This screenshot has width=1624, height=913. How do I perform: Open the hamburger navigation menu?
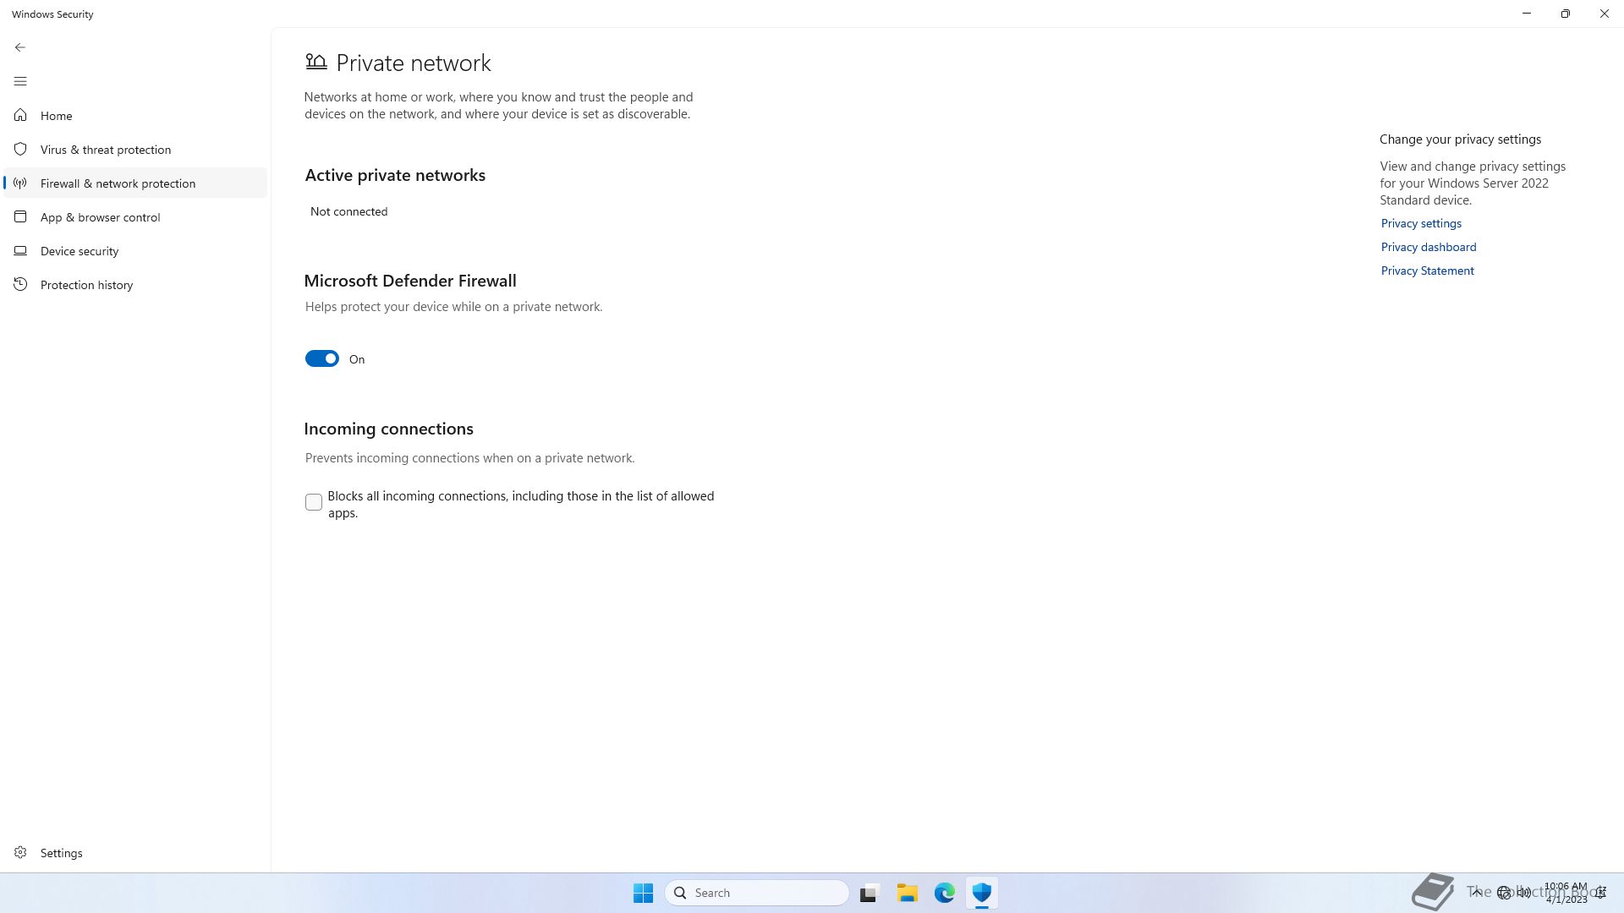(20, 81)
